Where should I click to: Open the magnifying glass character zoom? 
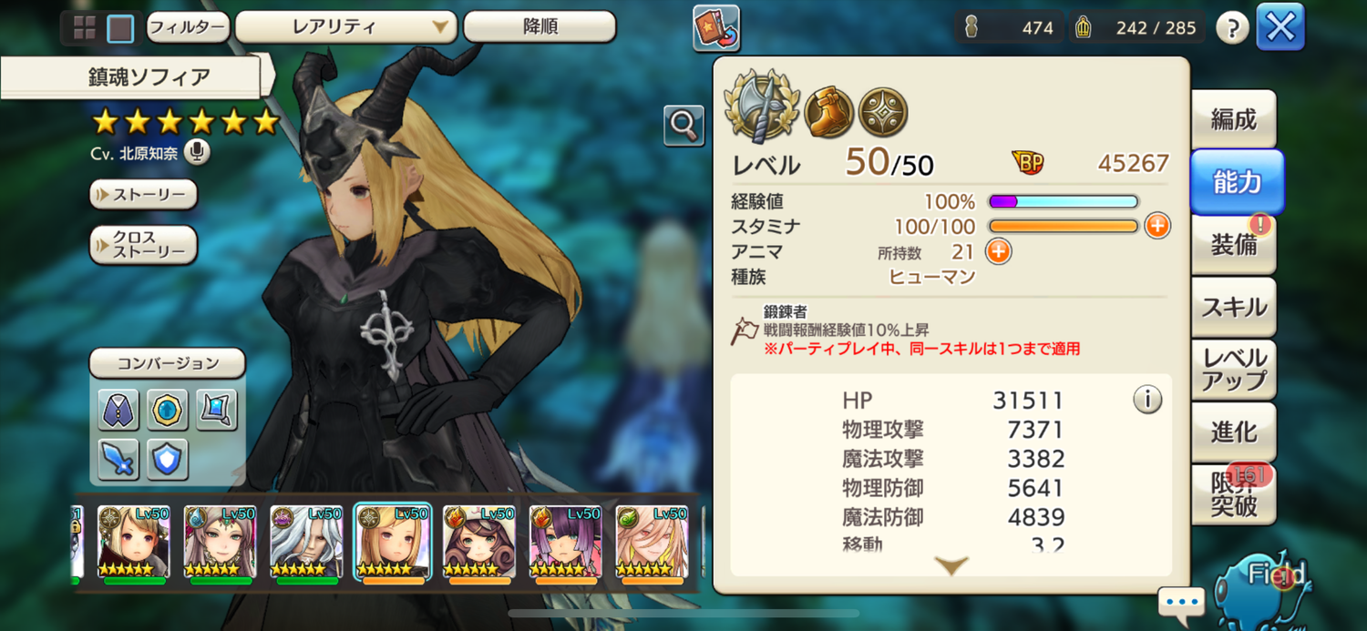[x=683, y=126]
